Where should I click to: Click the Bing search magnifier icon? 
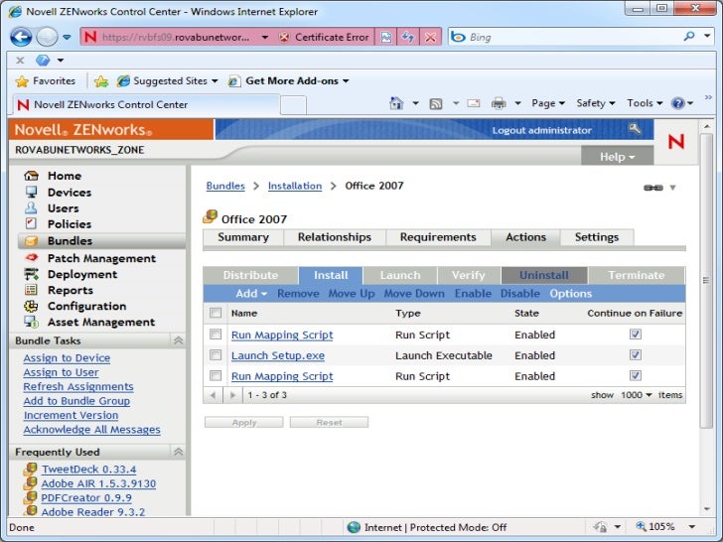689,36
